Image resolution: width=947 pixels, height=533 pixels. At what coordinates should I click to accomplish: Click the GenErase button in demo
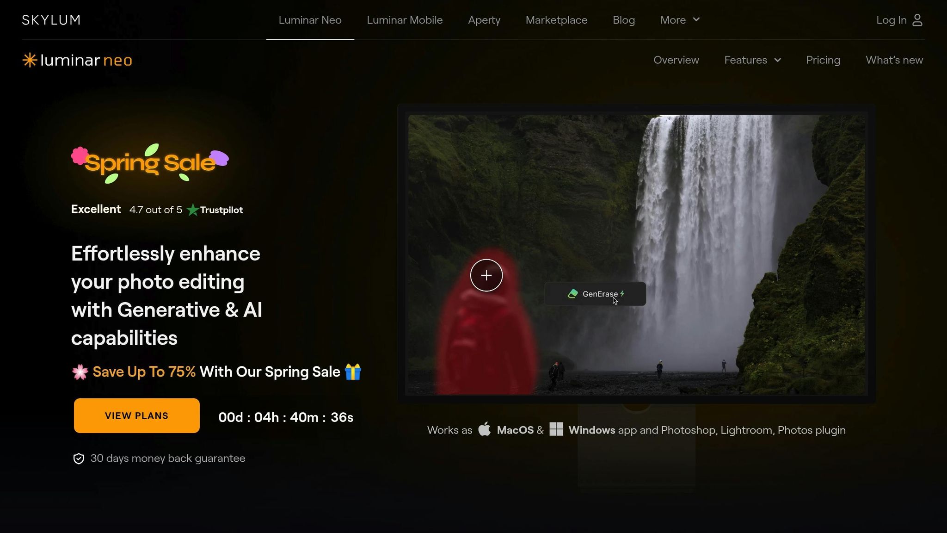(595, 294)
